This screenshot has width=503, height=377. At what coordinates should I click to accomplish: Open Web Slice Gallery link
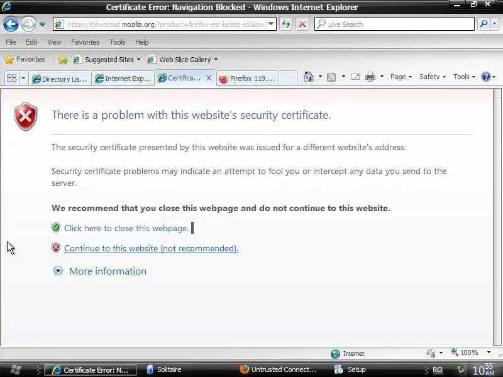point(182,60)
